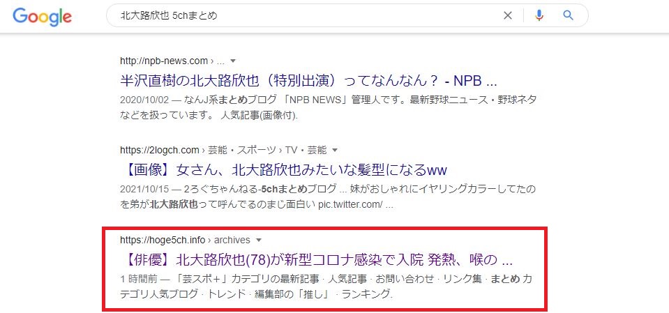Open result 【俳優】北大路欣也(78)が新型コロナ感染で入院
The width and height of the screenshot is (669, 313).
click(316, 260)
